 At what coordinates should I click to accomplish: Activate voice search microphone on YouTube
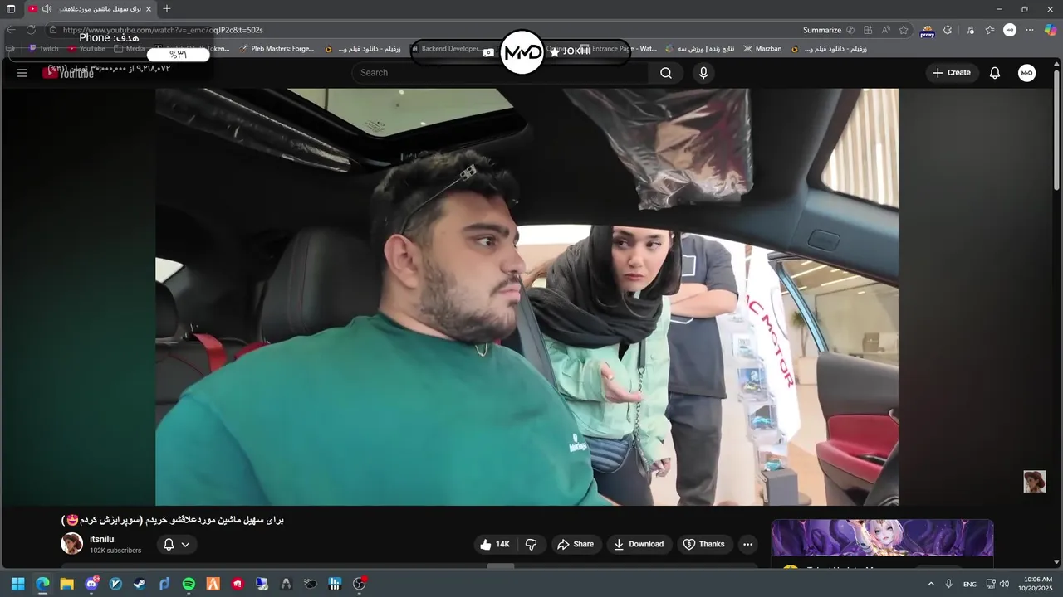tap(703, 73)
